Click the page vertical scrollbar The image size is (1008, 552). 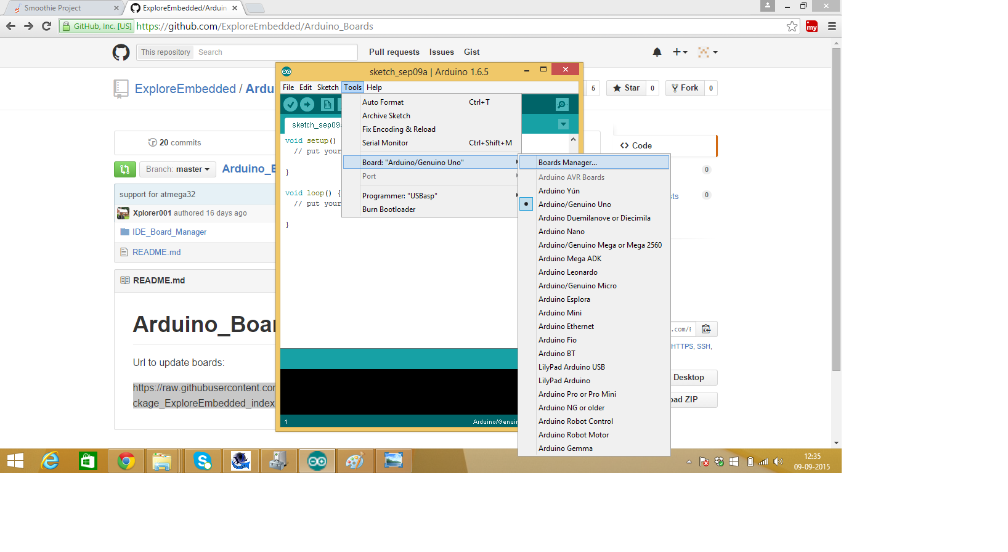tap(836, 209)
